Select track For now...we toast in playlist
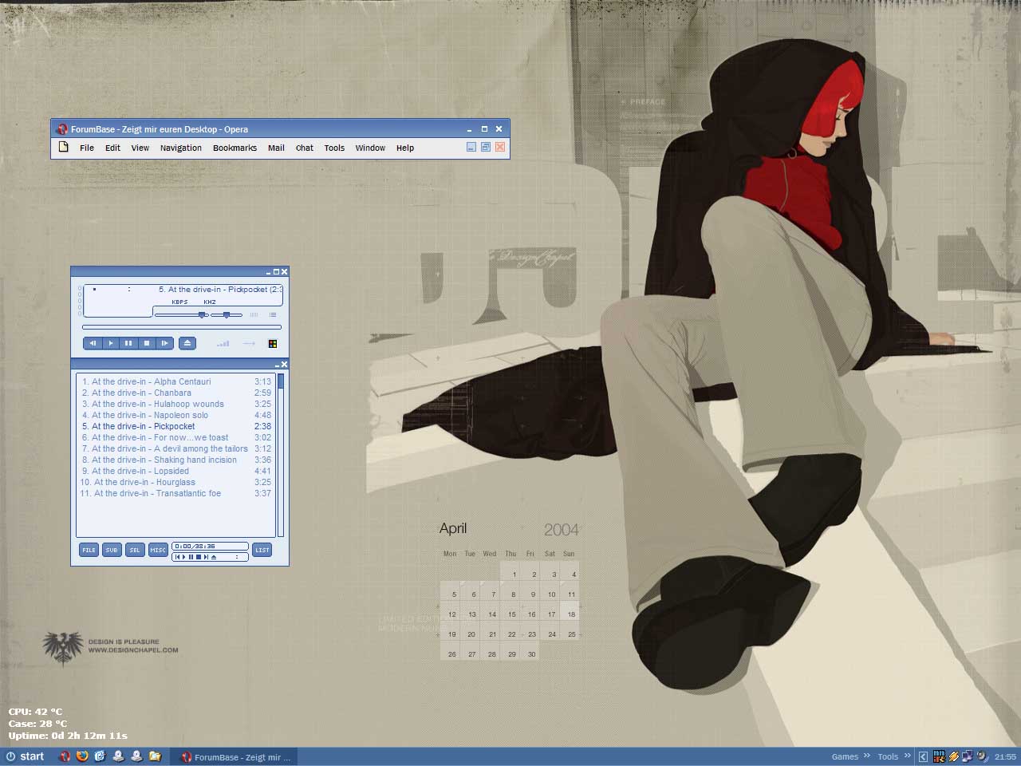 point(176,437)
